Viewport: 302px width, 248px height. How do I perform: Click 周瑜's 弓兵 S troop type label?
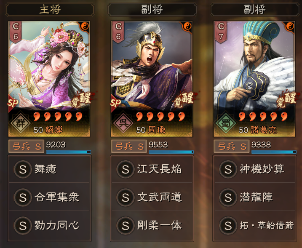[x=129, y=147]
